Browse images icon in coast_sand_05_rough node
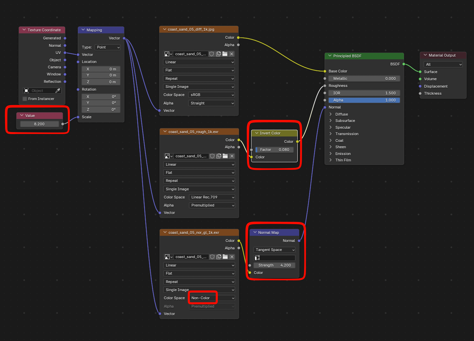The image size is (474, 341). click(168, 156)
